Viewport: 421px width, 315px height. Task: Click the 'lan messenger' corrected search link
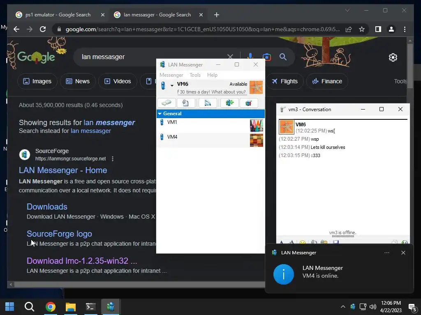pyautogui.click(x=109, y=122)
